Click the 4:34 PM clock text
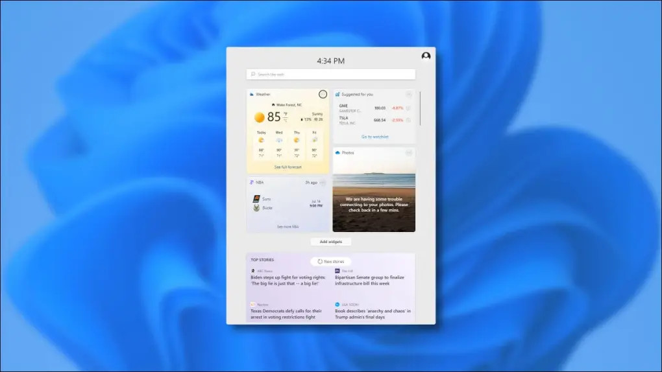The height and width of the screenshot is (372, 662). click(331, 61)
